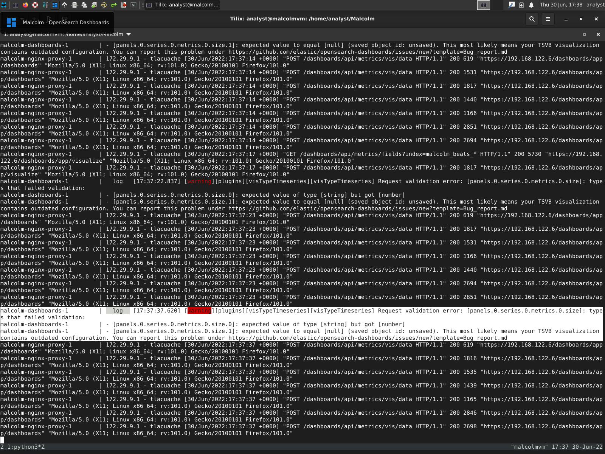The image size is (605, 454).
Task: Open the Tilix hamburger menu
Action: pos(548,19)
